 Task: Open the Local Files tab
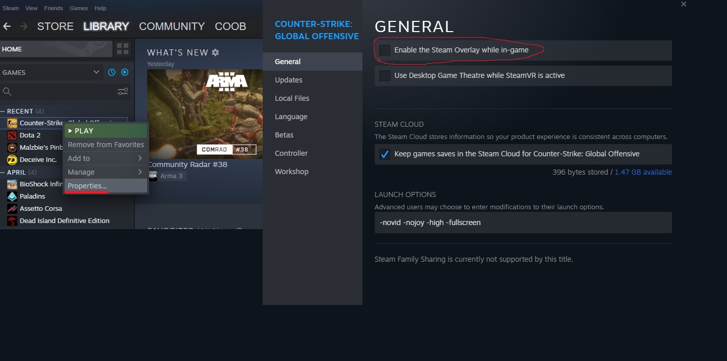pos(313,98)
